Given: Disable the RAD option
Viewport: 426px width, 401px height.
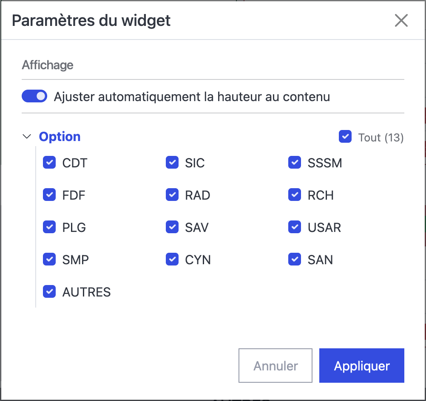Looking at the screenshot, I should (172, 195).
